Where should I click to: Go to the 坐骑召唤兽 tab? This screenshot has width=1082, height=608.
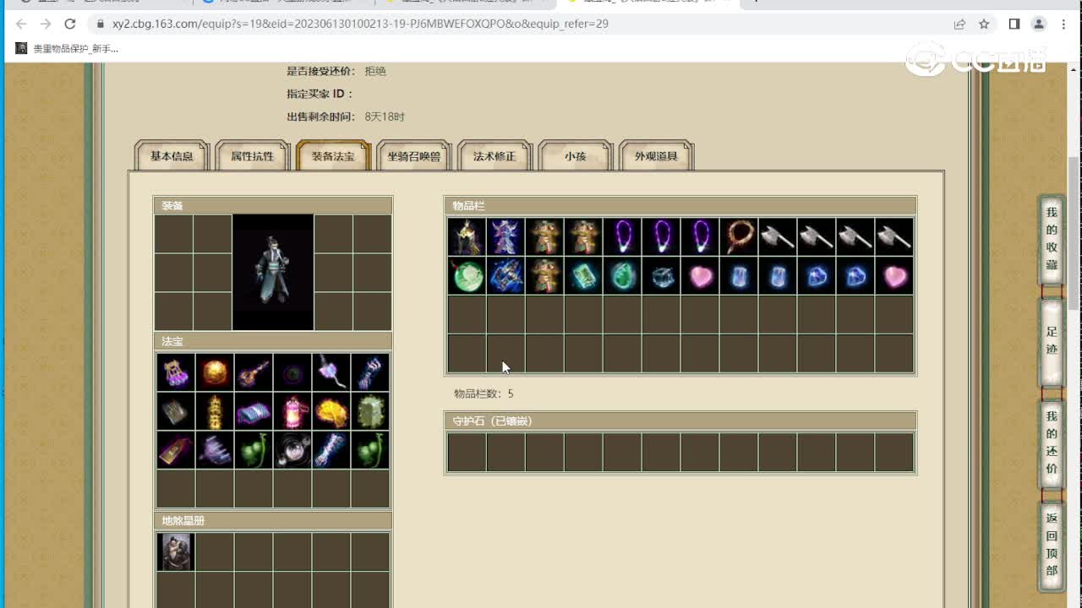(x=413, y=156)
